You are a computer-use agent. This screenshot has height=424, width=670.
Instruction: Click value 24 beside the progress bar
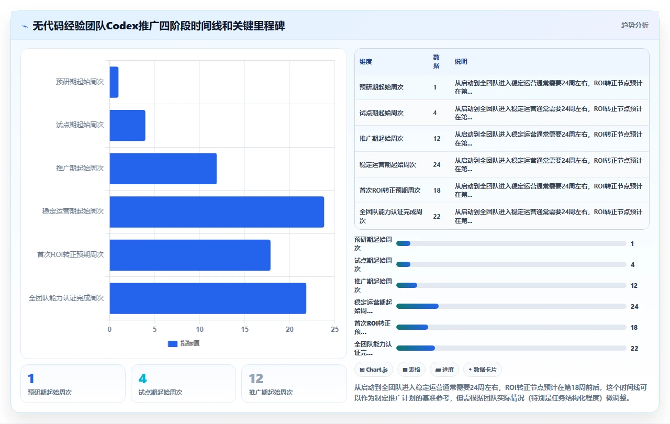click(x=634, y=306)
